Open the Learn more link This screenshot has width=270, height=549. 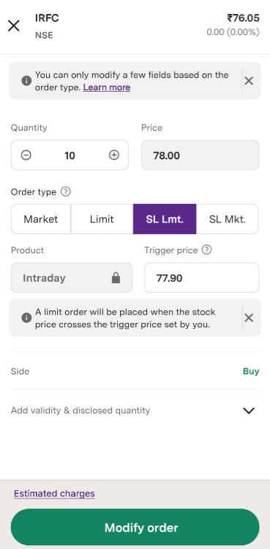point(107,87)
